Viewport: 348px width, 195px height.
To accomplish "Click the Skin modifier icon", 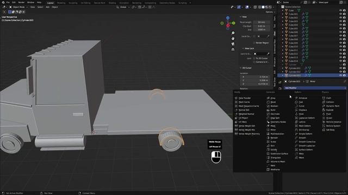I will pyautogui.click(x=268, y=146).
